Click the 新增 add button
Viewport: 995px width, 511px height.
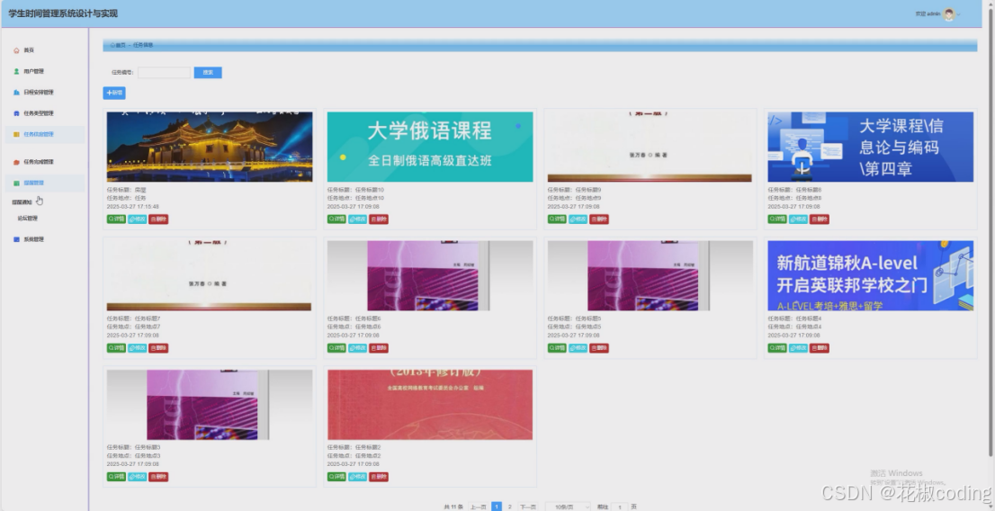(x=114, y=93)
